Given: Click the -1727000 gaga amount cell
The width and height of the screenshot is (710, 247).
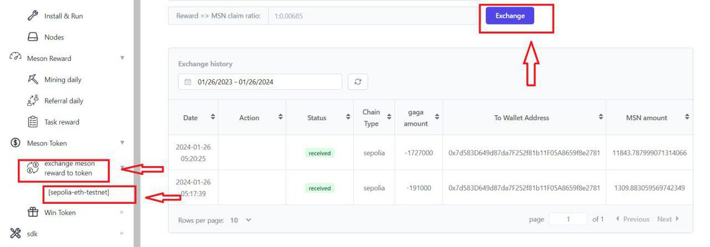Looking at the screenshot, I should point(418,153).
